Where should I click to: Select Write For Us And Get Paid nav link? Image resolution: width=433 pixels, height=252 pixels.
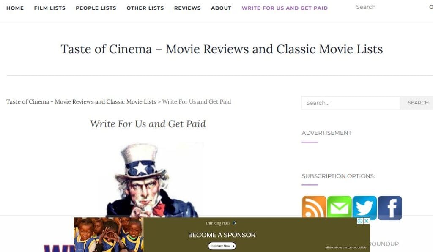click(285, 8)
